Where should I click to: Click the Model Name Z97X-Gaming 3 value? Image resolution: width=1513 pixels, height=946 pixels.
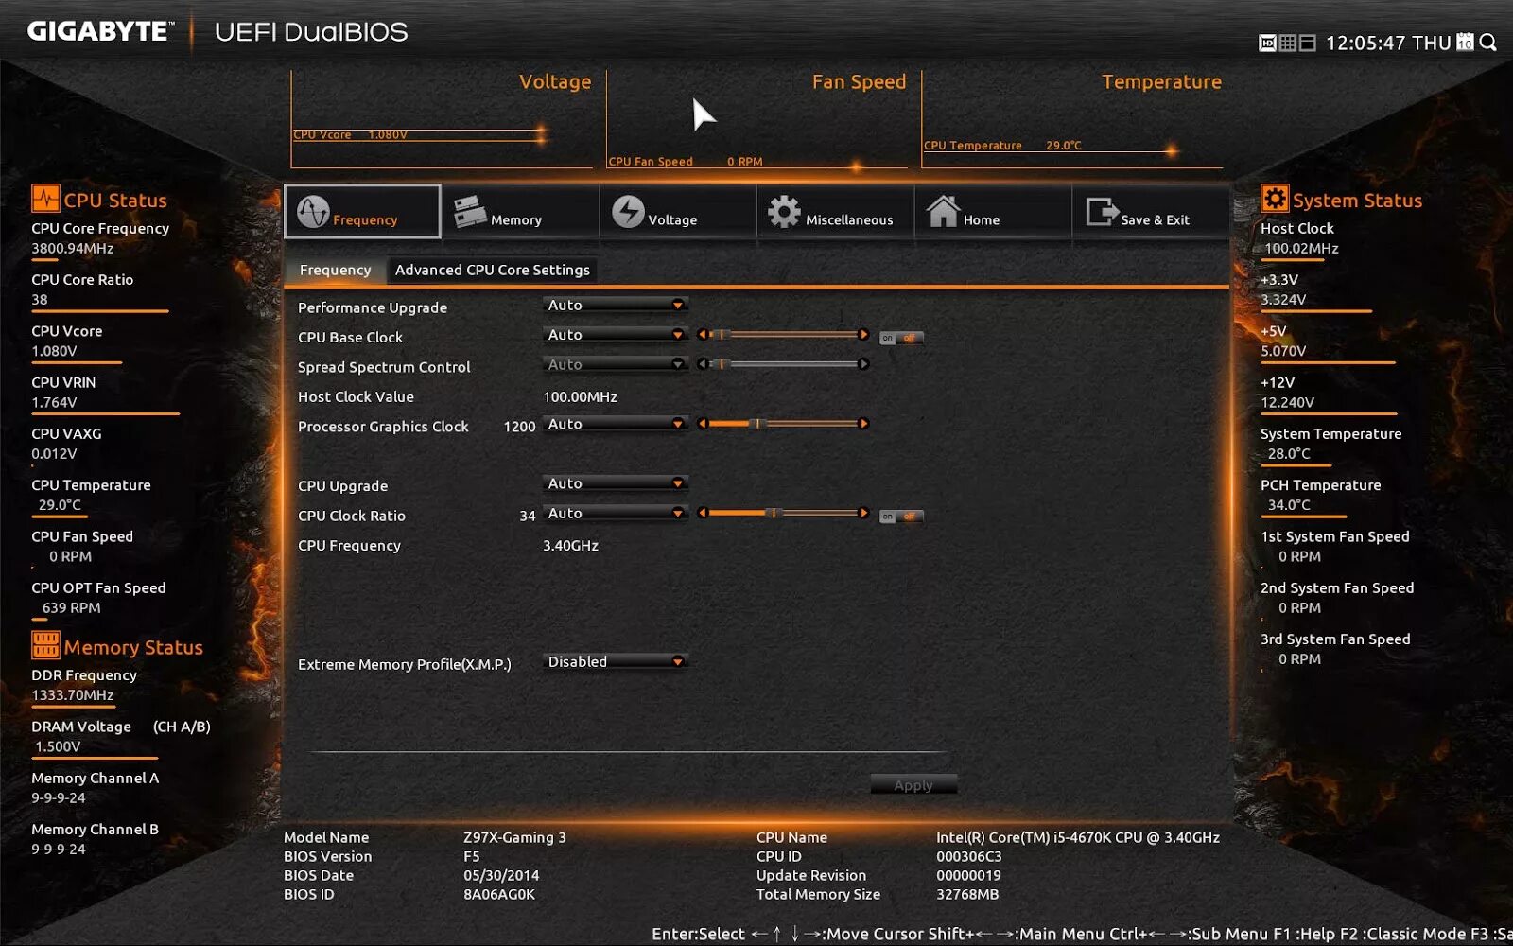point(514,837)
